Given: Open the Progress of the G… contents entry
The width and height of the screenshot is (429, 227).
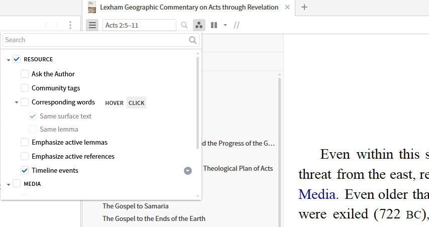Looking at the screenshot, I should click(238, 143).
